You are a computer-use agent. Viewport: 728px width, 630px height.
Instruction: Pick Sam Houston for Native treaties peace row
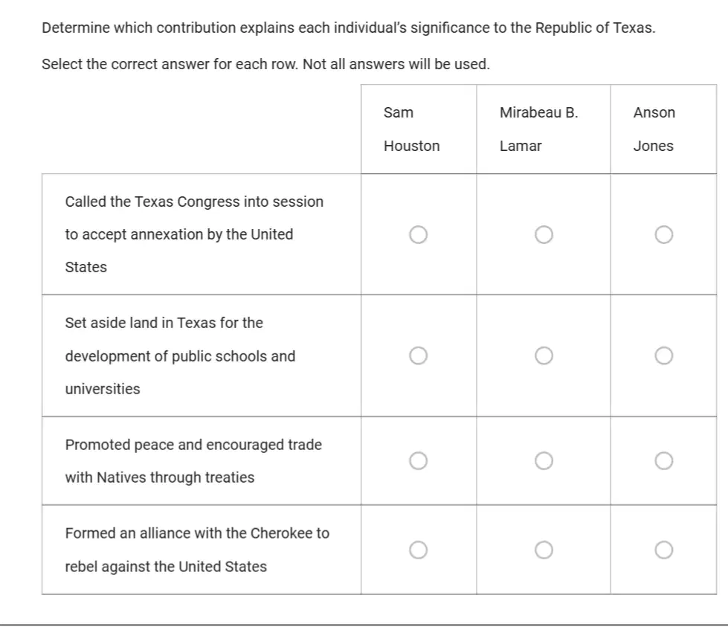coord(419,461)
